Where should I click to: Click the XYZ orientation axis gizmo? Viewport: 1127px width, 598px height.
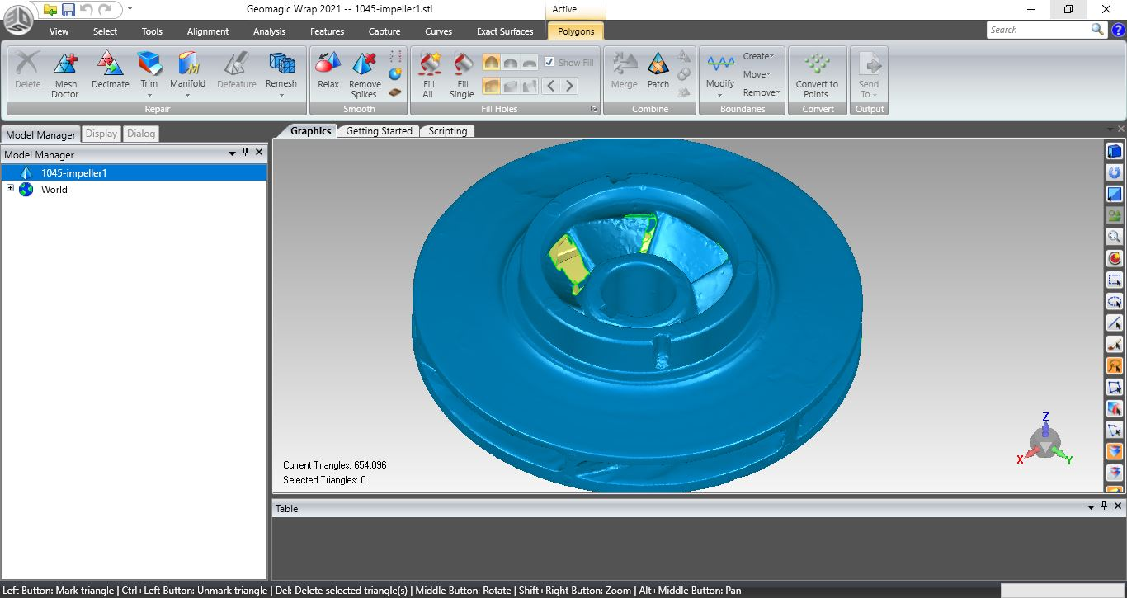click(x=1044, y=440)
